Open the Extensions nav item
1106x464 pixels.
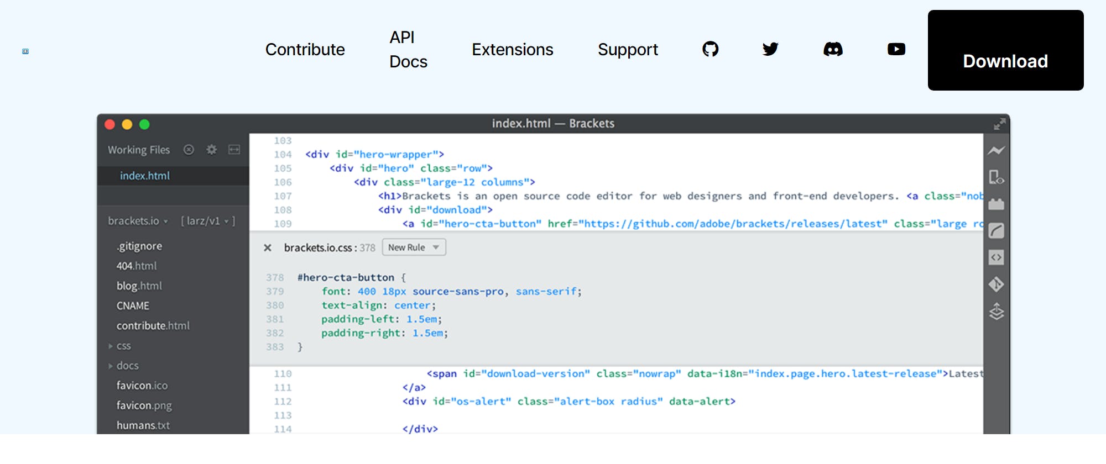(513, 50)
